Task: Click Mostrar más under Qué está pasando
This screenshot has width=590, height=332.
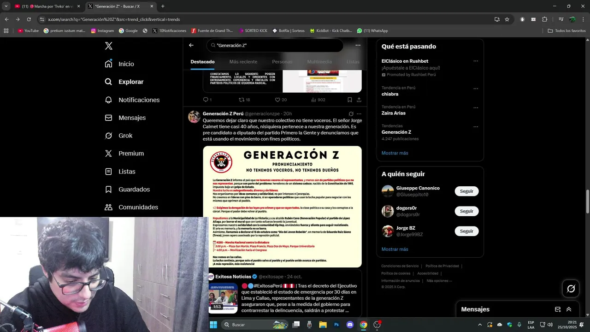Action: [395, 153]
